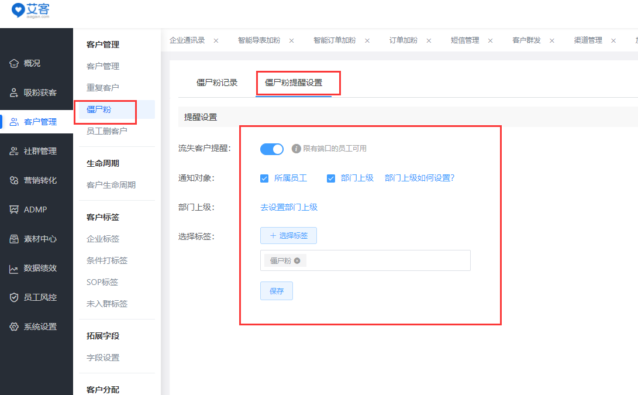Click the 员工风控 shield icon

14,297
